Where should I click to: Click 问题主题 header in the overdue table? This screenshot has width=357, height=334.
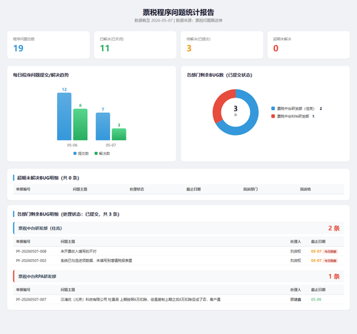(x=80, y=189)
